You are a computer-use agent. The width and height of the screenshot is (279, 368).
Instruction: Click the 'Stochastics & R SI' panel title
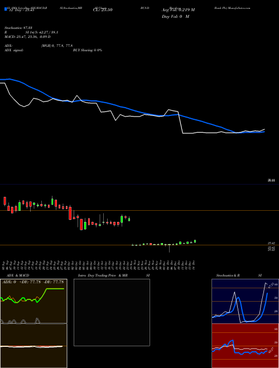click(x=239, y=275)
